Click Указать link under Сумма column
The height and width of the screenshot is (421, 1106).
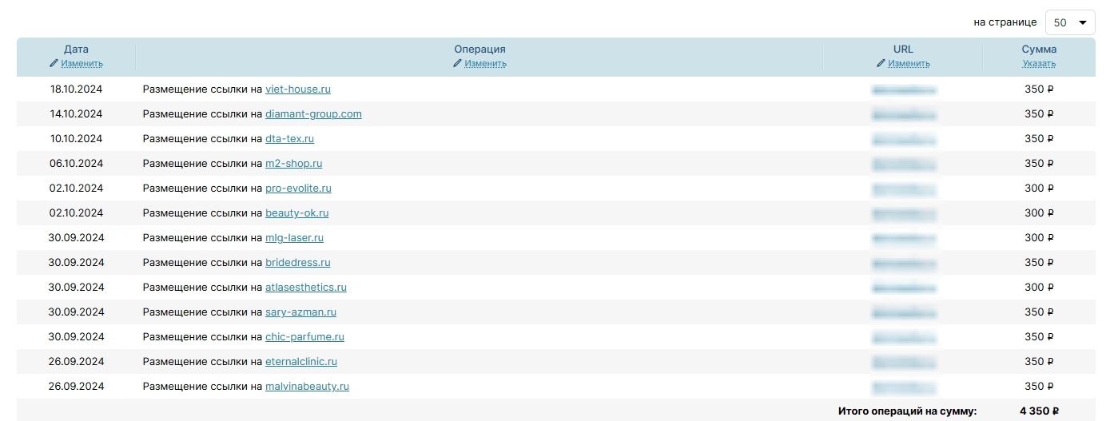1039,64
